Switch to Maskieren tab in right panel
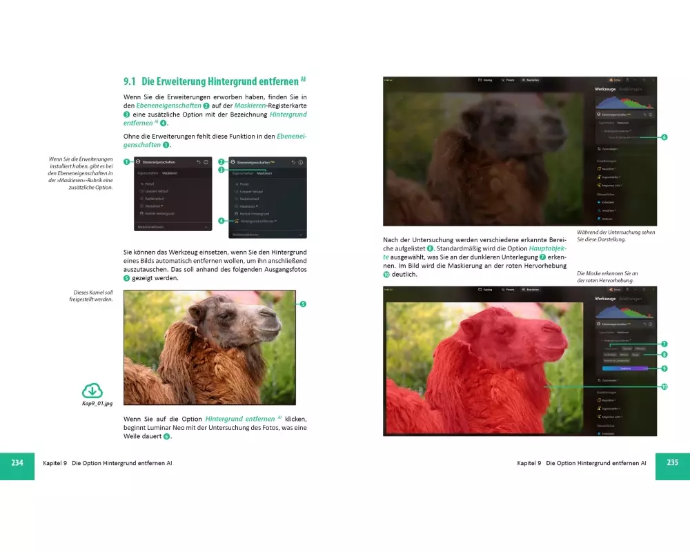 (x=264, y=173)
